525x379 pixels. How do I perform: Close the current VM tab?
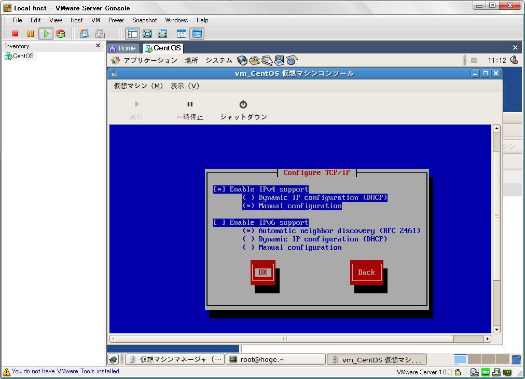coord(515,48)
